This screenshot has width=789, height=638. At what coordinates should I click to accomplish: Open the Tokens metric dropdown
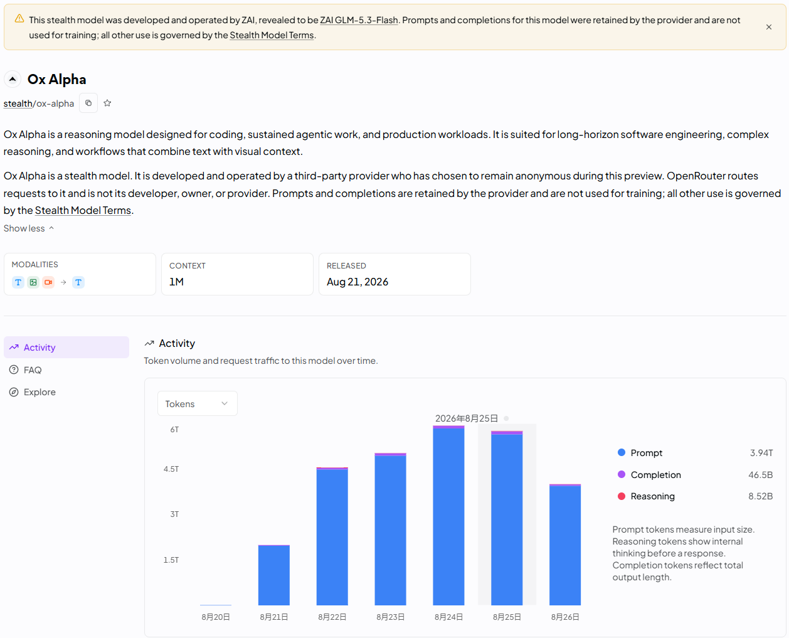[197, 403]
